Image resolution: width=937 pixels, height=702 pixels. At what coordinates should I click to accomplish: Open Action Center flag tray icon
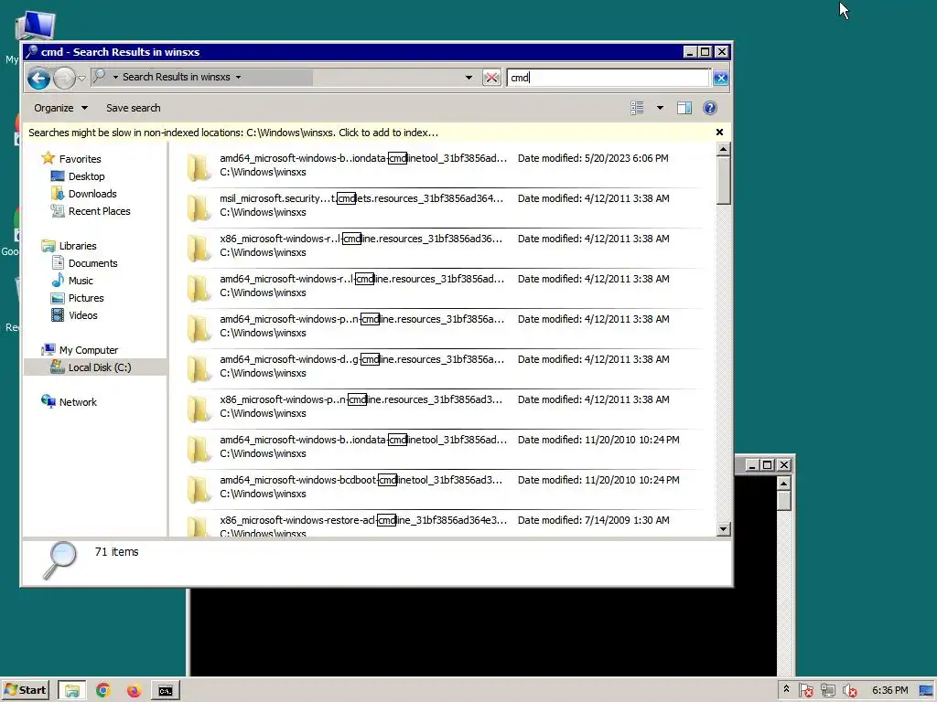(805, 691)
